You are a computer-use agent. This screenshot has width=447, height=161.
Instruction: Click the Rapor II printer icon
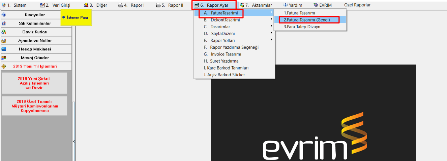click(158, 5)
